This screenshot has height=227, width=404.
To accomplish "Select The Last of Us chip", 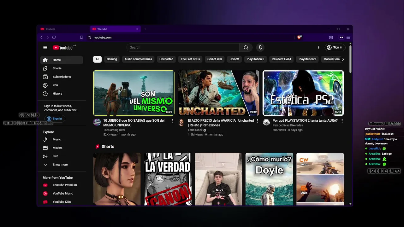I will [190, 59].
